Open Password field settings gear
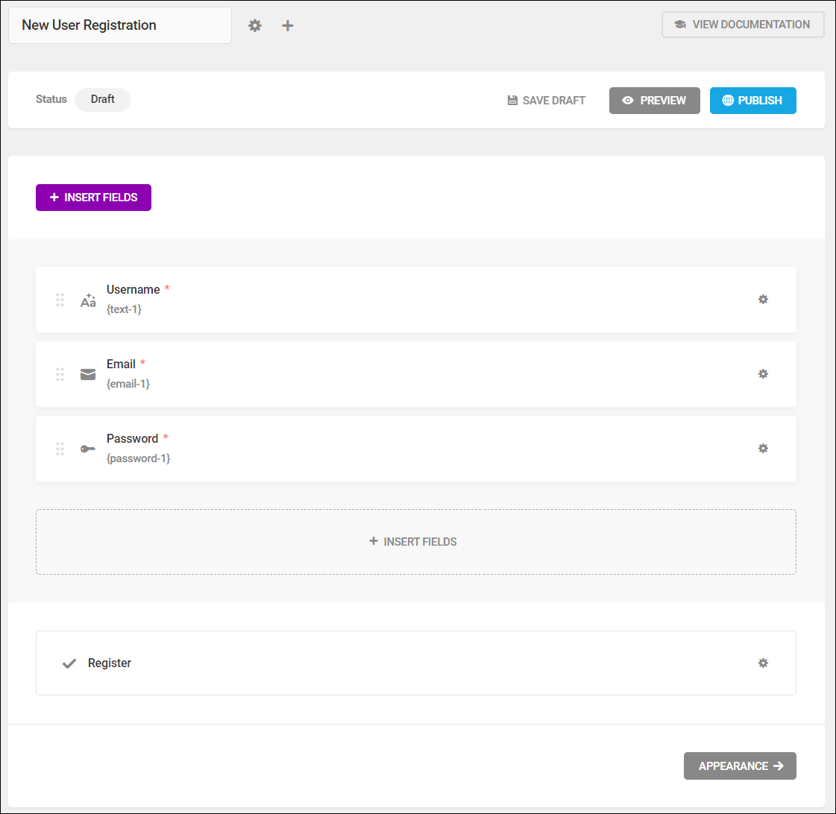The image size is (836, 814). tap(763, 449)
